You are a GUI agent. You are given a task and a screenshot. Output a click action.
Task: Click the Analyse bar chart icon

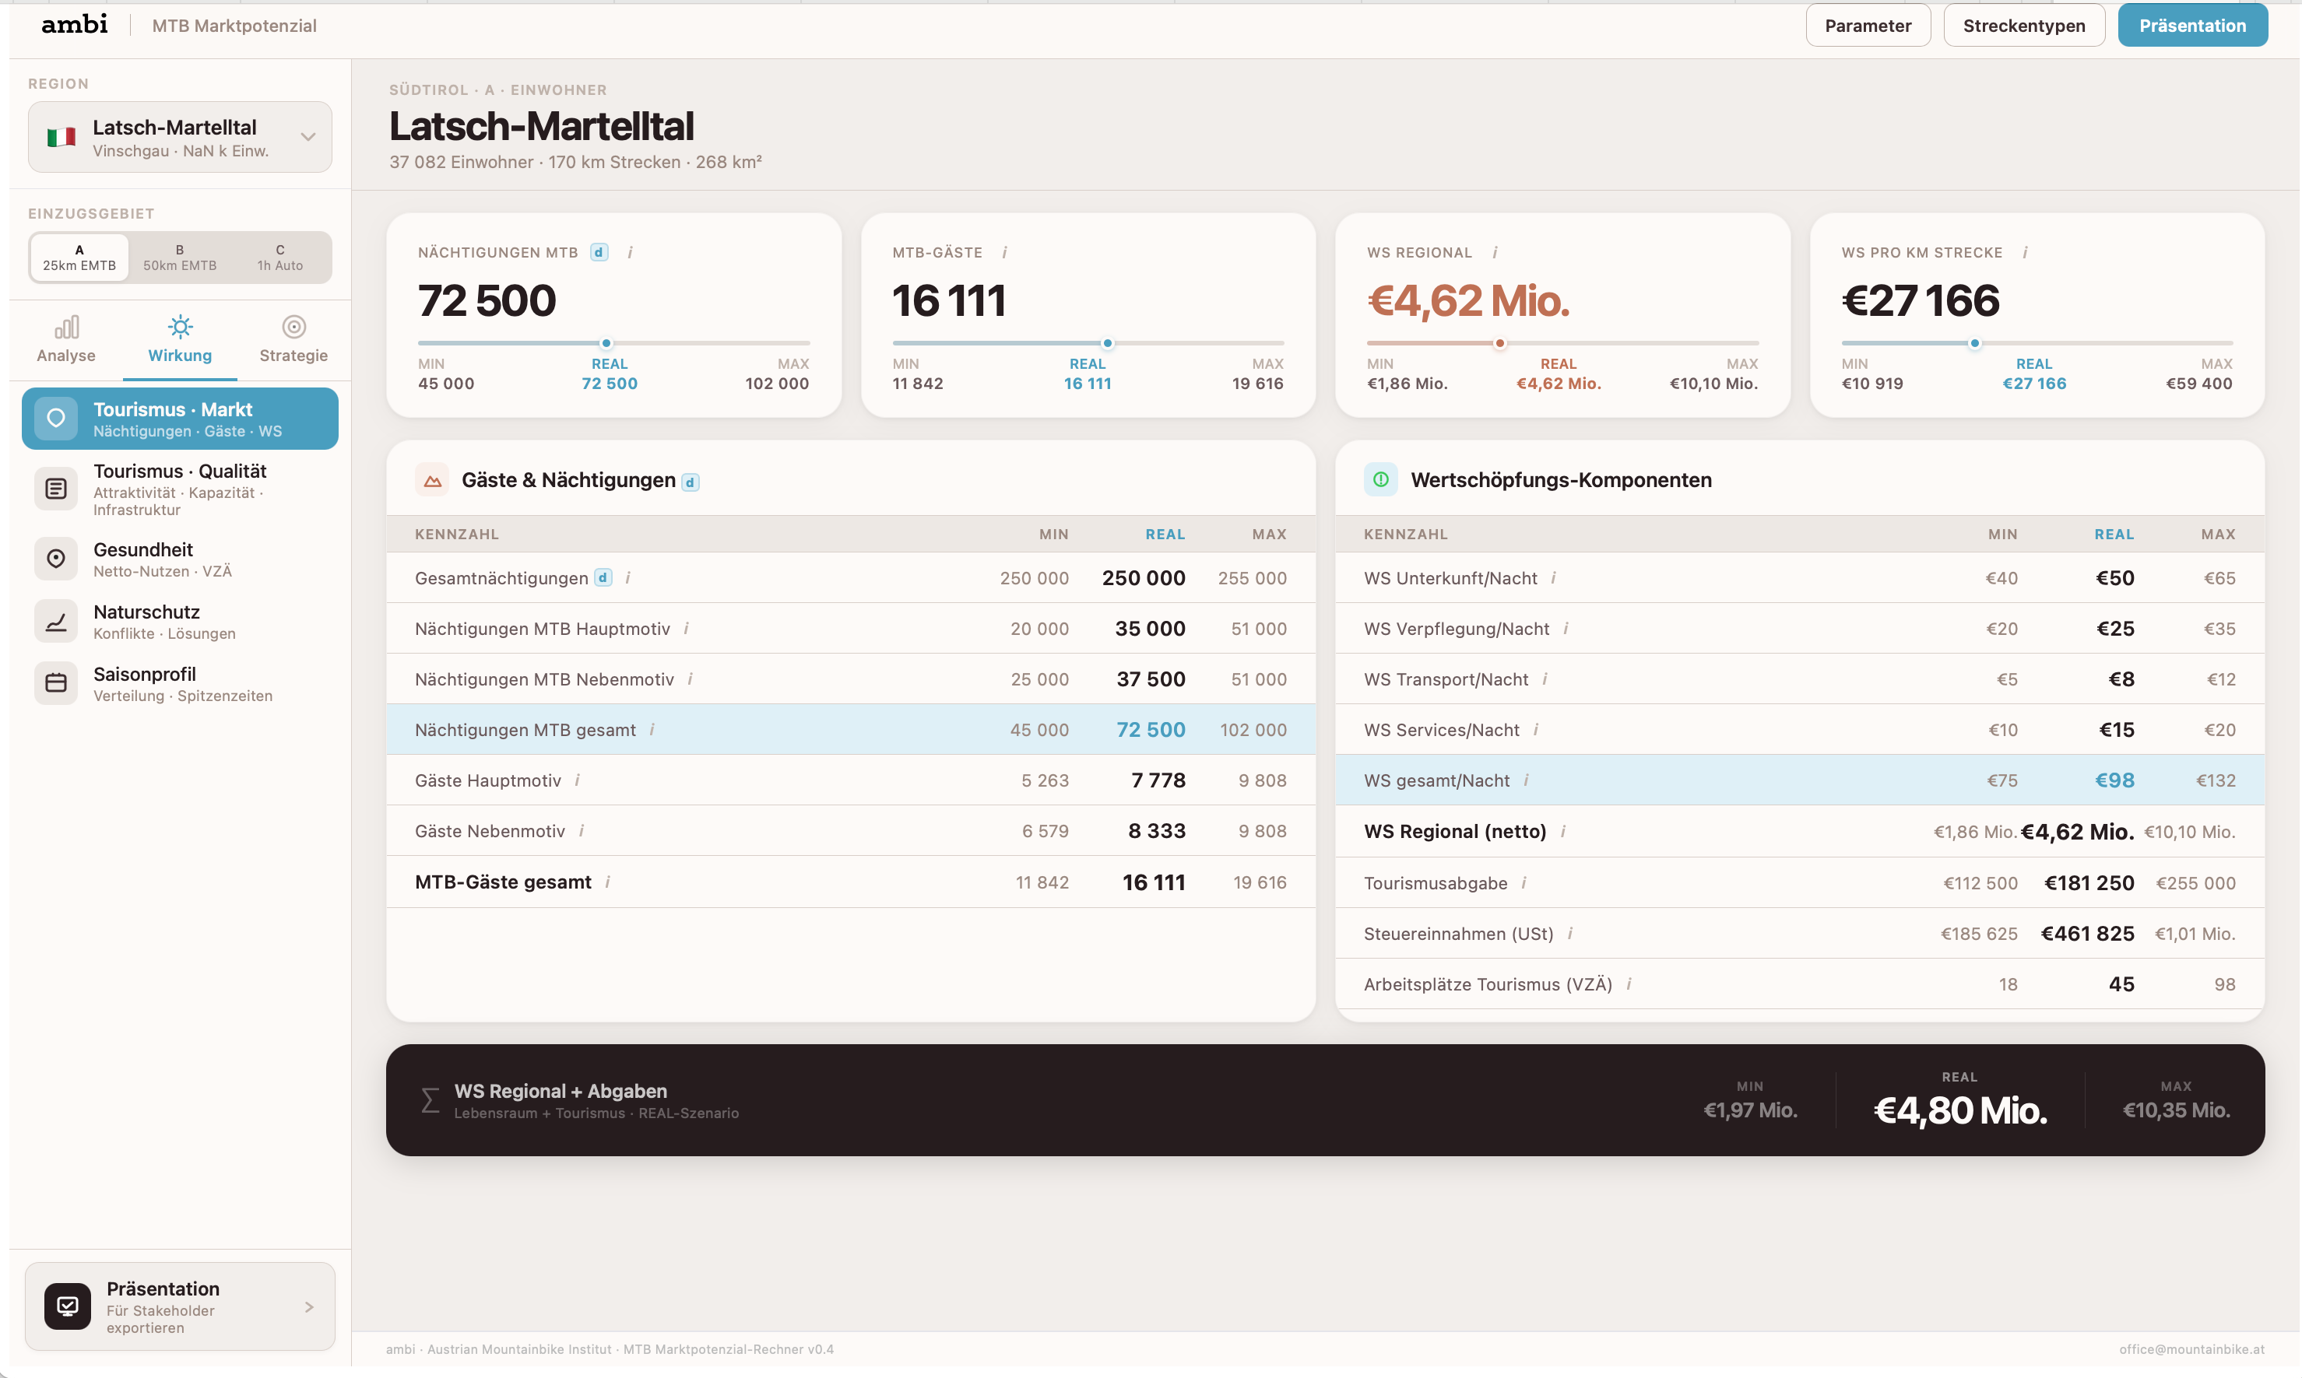tap(66, 327)
